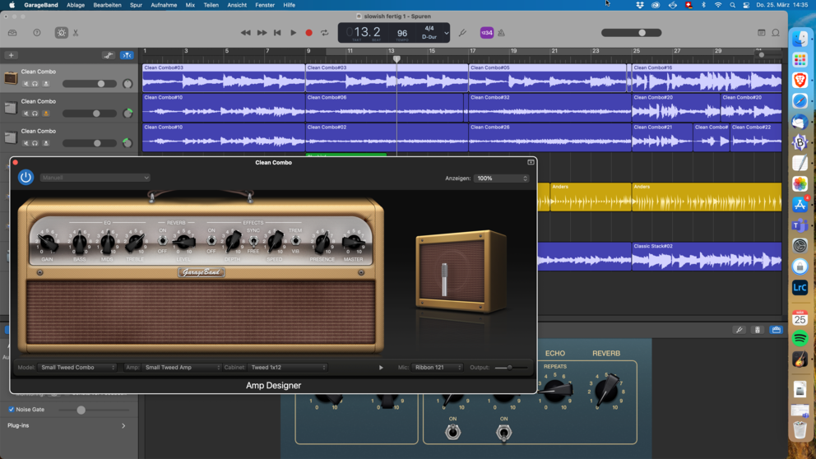Toggle input monitoring on first Clean Combo track
Image resolution: width=816 pixels, height=459 pixels.
(x=46, y=84)
